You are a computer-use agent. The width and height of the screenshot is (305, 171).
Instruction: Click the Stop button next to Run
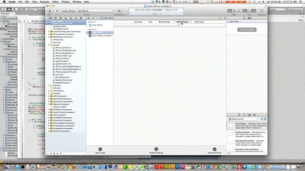(x=57, y=11)
